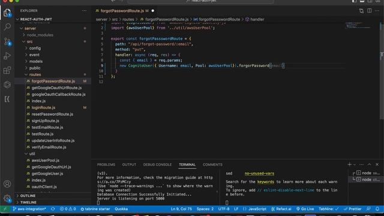Click the sync changes icon in status bar
Screen dimensions: 384x216
click(53, 209)
